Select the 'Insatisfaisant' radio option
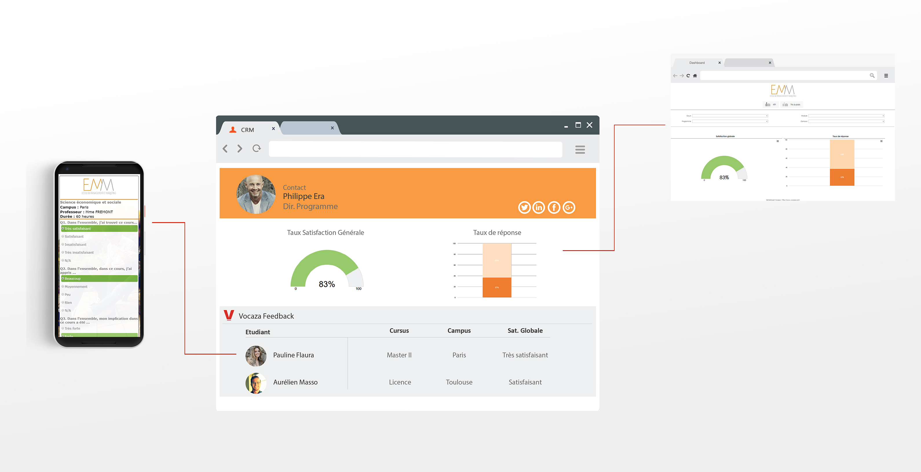 pos(63,245)
